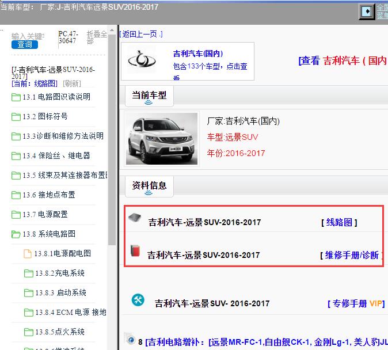Expand 13.8.4 ECM 电源 接地 entry
The width and height of the screenshot is (388, 350).
pos(71,312)
